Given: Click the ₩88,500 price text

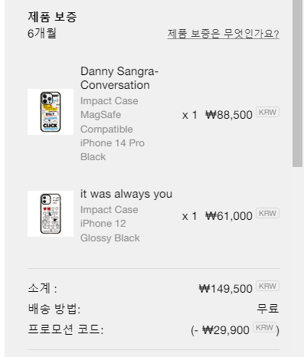Looking at the screenshot, I should point(229,115).
